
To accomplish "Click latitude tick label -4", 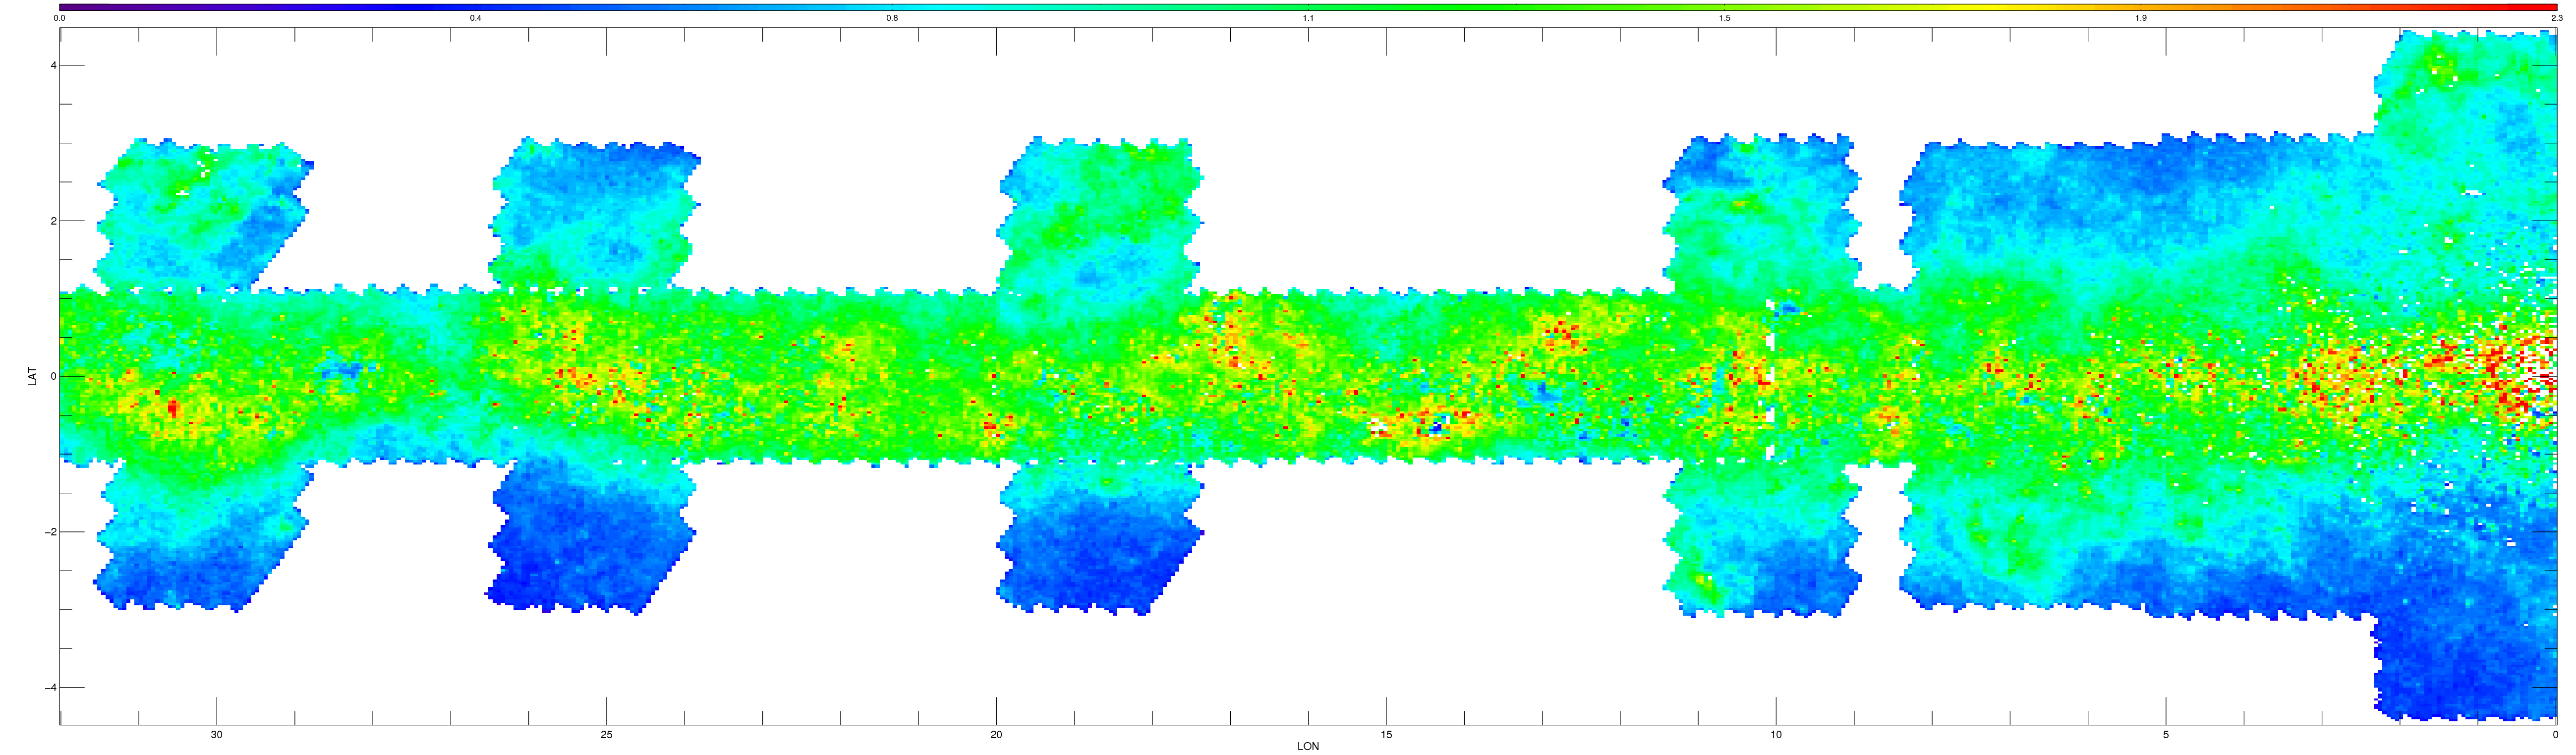I will tap(49, 688).
